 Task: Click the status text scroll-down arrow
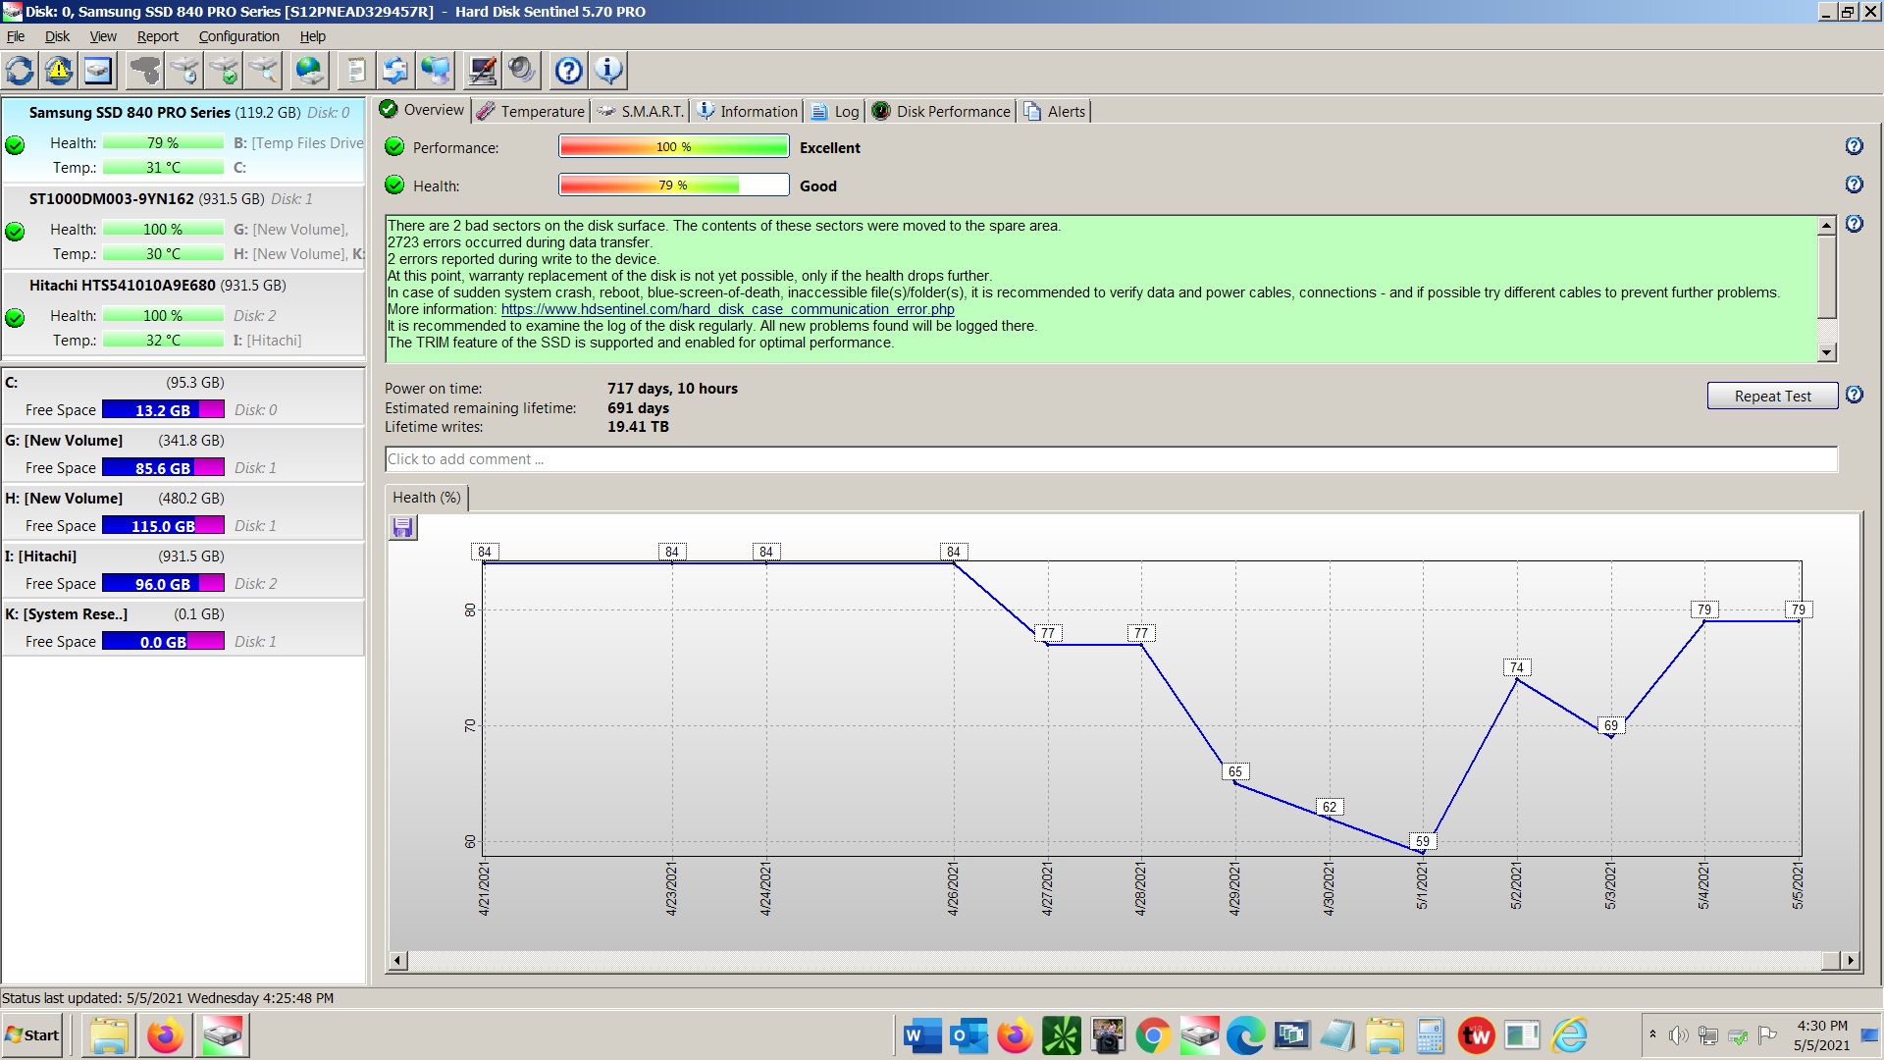tap(1826, 352)
